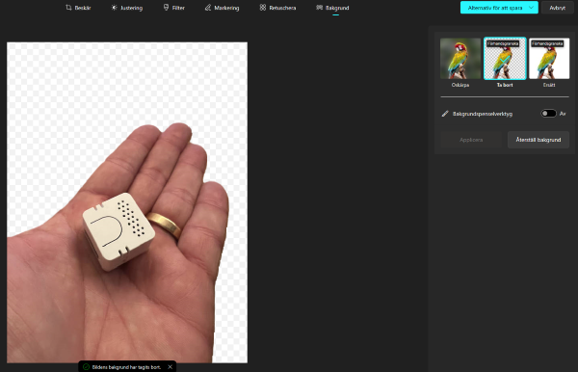Click the gold ring in the photo

pos(165,225)
